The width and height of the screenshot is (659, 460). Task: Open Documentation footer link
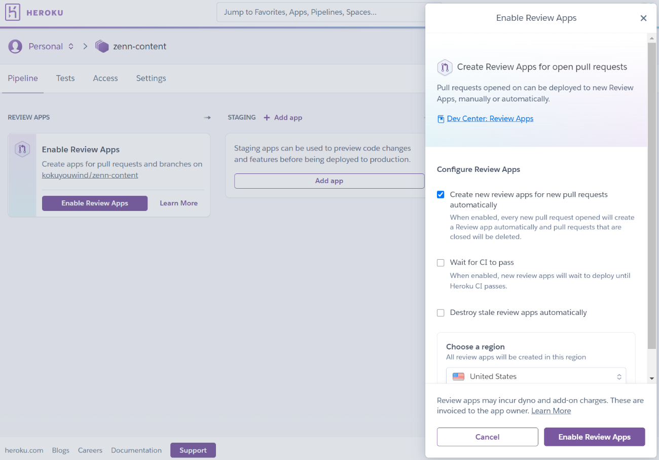point(136,450)
